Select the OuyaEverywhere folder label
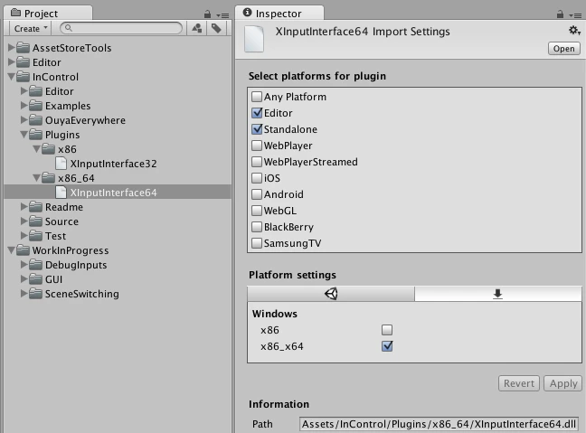This screenshot has height=433, width=586. click(x=85, y=120)
